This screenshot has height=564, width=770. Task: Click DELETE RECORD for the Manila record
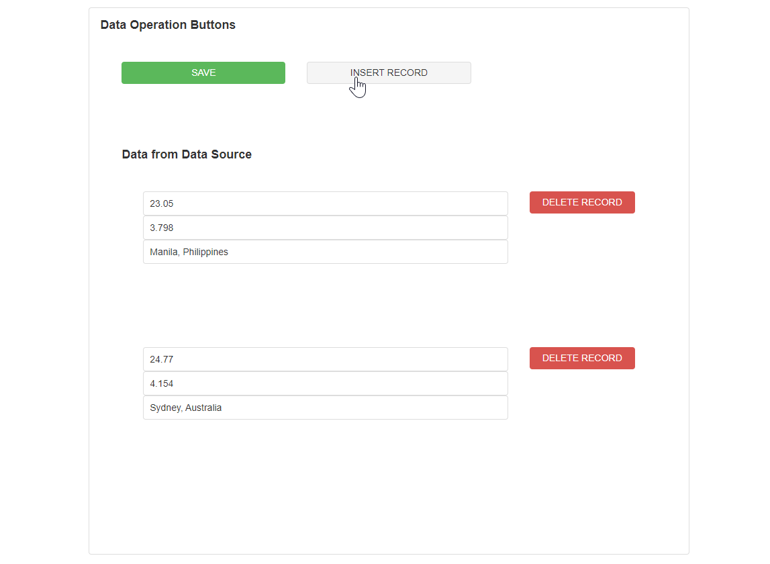point(581,202)
